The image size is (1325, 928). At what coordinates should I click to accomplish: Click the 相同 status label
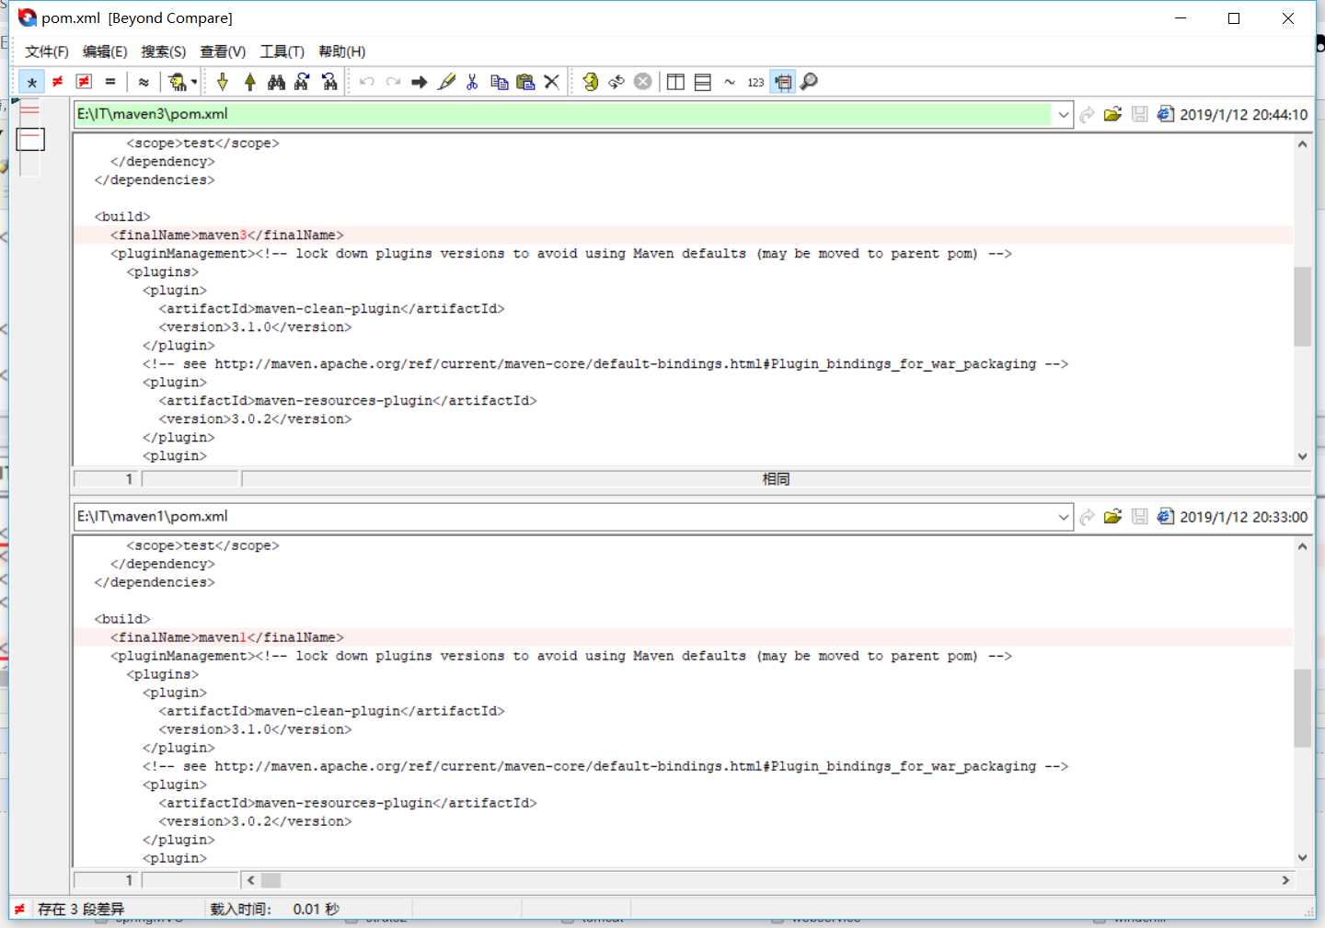(777, 479)
